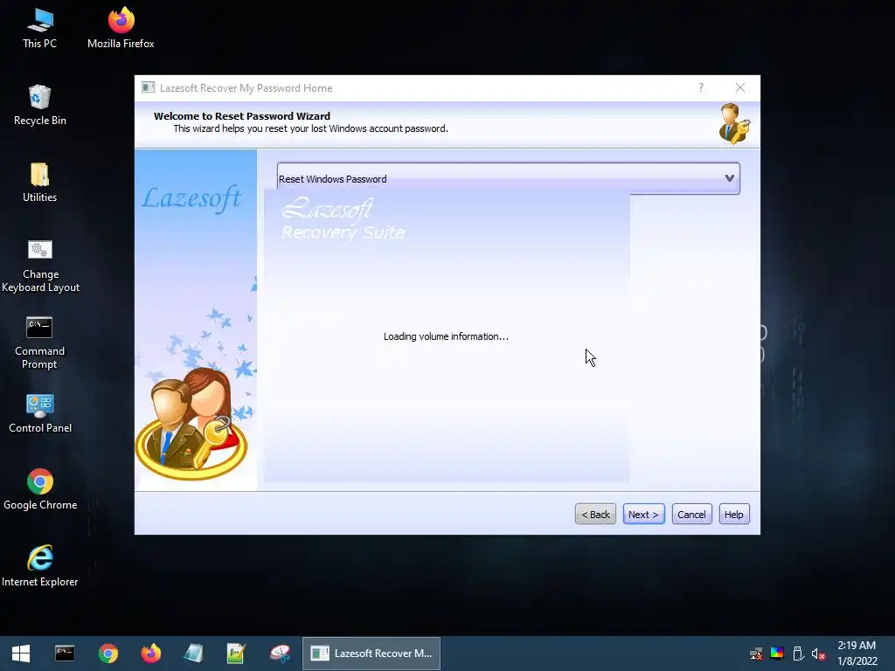
Task: Click the green notes icon in taskbar
Action: tap(236, 654)
